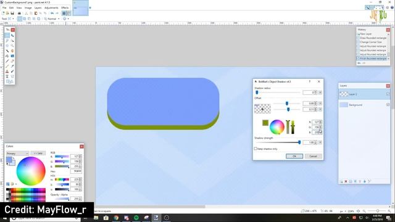Open the Primary color dropdown in Colors

17,154
